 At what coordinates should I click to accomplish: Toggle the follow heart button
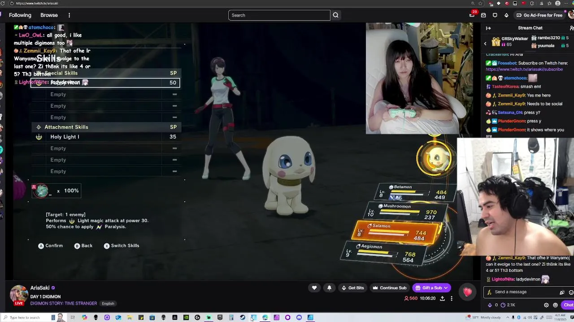[314, 288]
